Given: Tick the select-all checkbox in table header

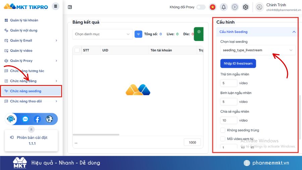Looking at the screenshot, I should coord(77,50).
